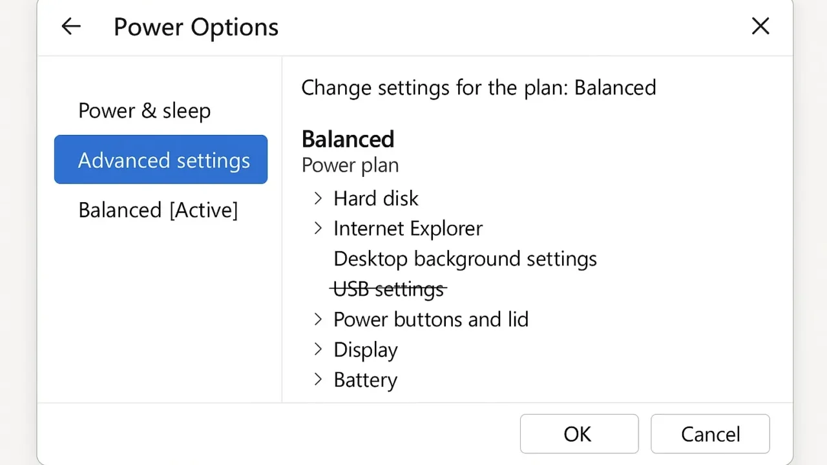Click the crossed-out USB settings item

coord(388,289)
